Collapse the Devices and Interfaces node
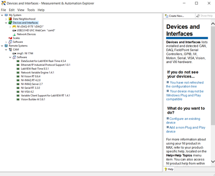This screenshot has height=176, width=215. pos(6,23)
